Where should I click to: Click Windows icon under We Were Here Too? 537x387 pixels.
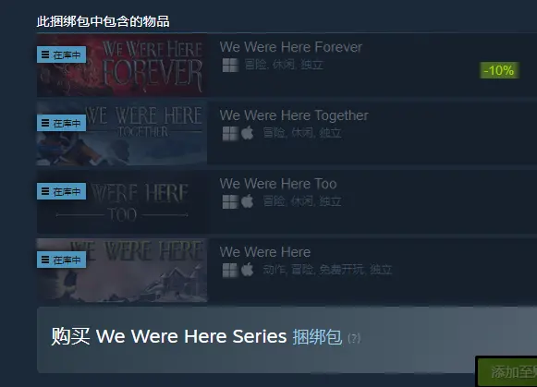(230, 201)
